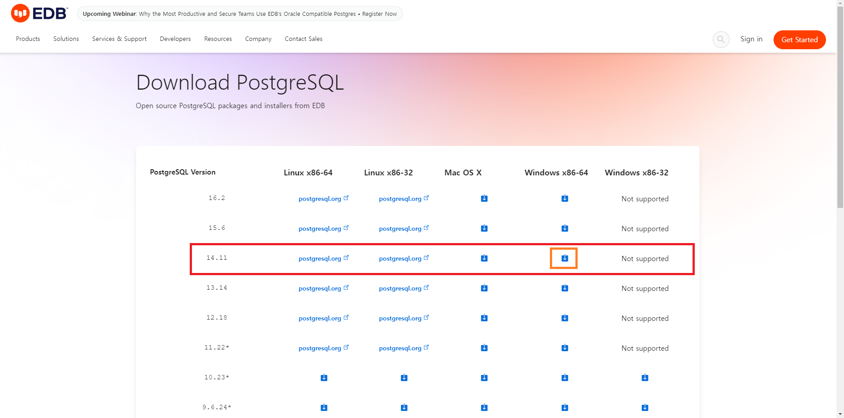Download PostgreSQL 11.22 for Windows x86-64

pos(565,348)
